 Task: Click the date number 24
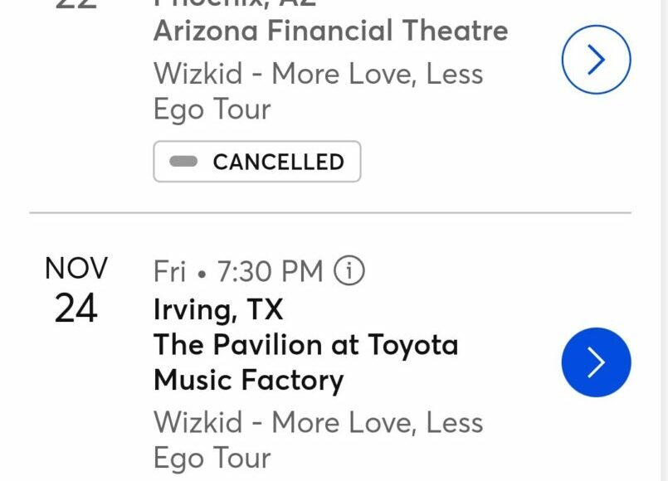[x=76, y=309]
